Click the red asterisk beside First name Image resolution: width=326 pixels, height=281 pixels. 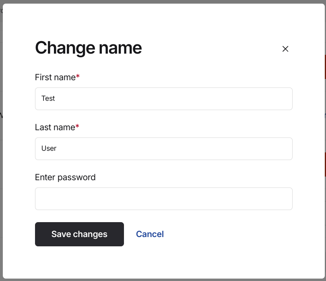[78, 77]
